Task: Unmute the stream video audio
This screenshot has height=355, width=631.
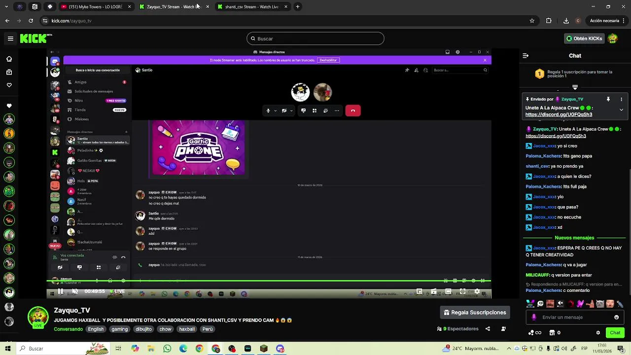Action: click(75, 291)
